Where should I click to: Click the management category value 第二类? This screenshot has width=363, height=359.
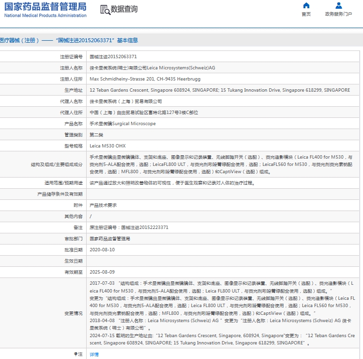click(96, 135)
